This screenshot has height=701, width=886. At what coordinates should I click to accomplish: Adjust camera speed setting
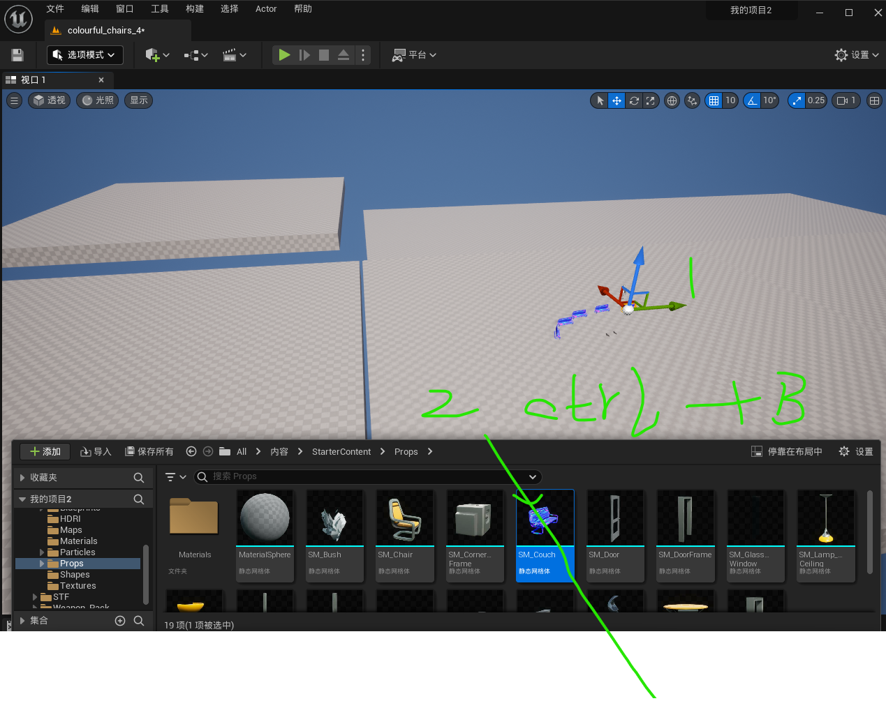(846, 100)
